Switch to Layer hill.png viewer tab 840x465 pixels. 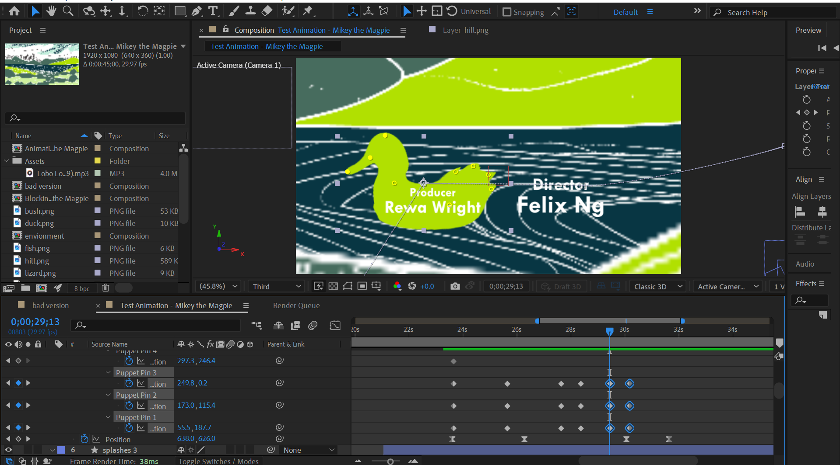[x=465, y=30]
